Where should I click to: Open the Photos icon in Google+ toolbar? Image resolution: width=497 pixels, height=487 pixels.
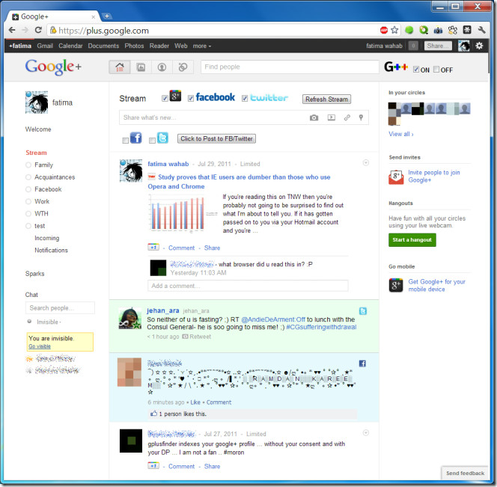coord(141,67)
